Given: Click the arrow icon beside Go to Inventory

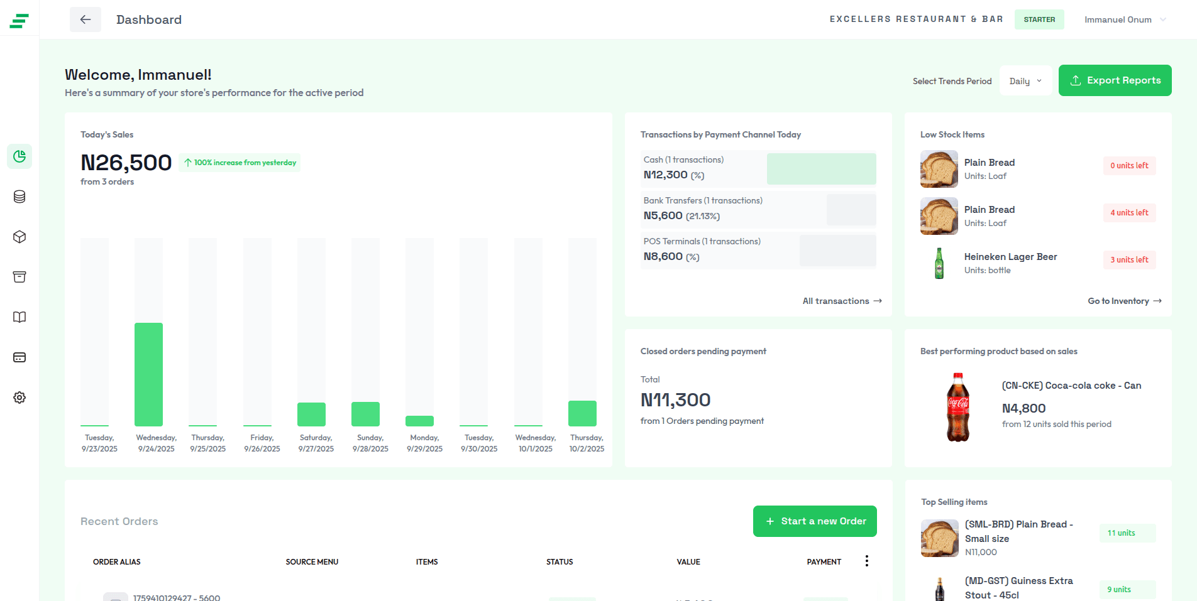Looking at the screenshot, I should [x=1157, y=301].
